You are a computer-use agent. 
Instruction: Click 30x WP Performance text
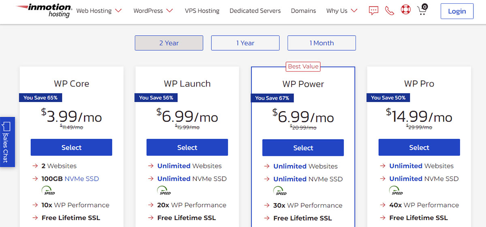click(x=308, y=206)
